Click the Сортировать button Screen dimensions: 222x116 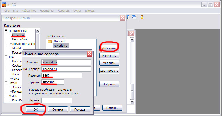[x=109, y=71]
